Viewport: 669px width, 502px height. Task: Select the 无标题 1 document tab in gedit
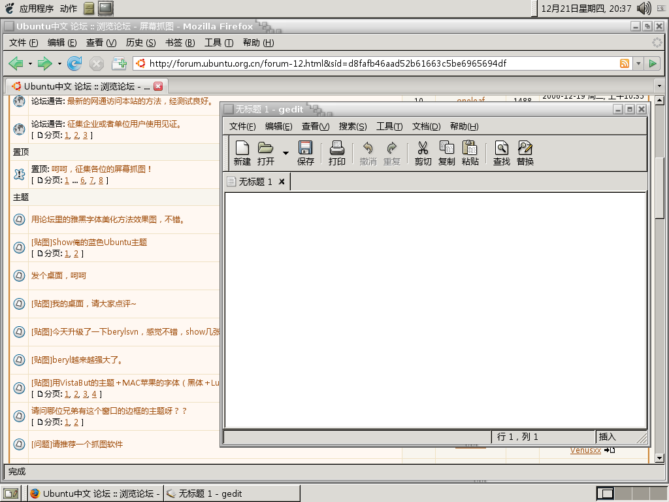pyautogui.click(x=255, y=182)
